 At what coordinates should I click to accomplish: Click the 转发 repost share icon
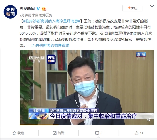click(55, 133)
